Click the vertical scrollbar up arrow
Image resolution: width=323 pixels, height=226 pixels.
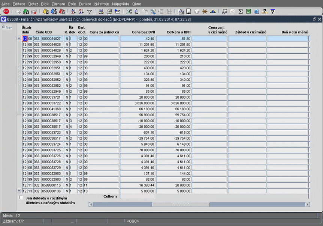pyautogui.click(x=19, y=38)
